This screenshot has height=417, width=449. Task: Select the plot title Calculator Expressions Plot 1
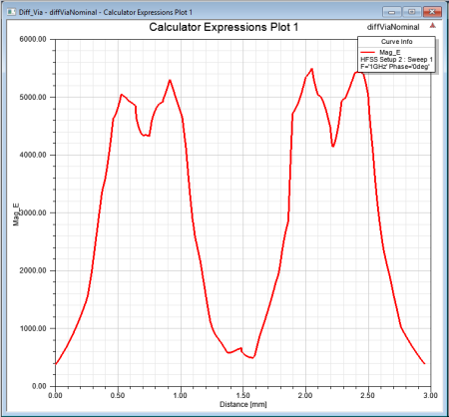point(224,27)
